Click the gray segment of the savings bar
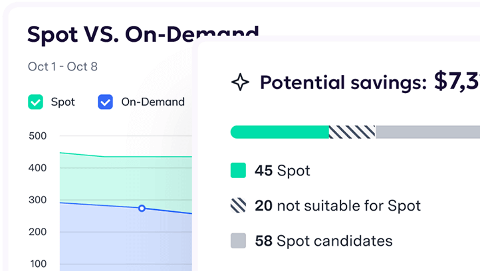480x271 pixels. [x=427, y=132]
